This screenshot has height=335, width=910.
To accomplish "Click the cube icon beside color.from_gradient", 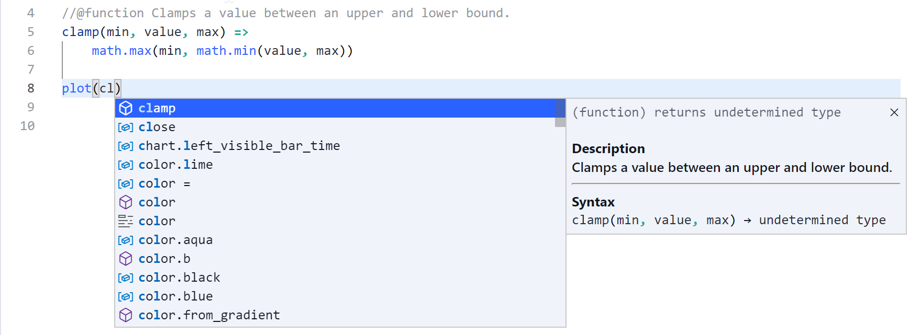I will 126,315.
